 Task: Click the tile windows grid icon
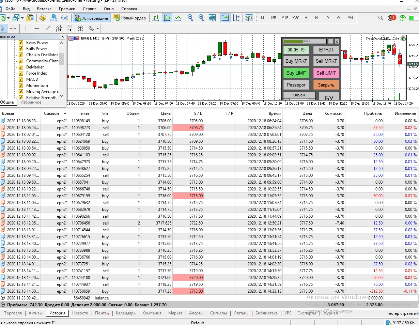point(212,18)
